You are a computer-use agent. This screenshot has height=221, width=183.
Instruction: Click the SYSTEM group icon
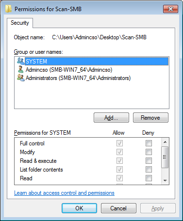pos(21,61)
